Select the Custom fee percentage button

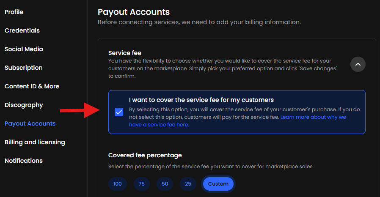(218, 184)
